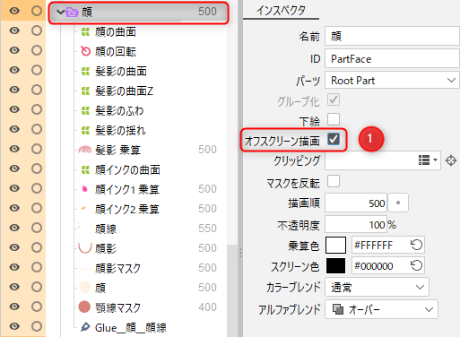Enable the 下絵 checkbox
The image size is (460, 337).
click(334, 119)
